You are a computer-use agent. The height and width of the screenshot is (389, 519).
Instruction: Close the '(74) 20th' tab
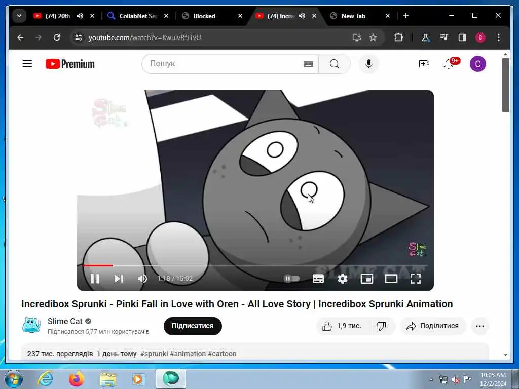click(92, 16)
